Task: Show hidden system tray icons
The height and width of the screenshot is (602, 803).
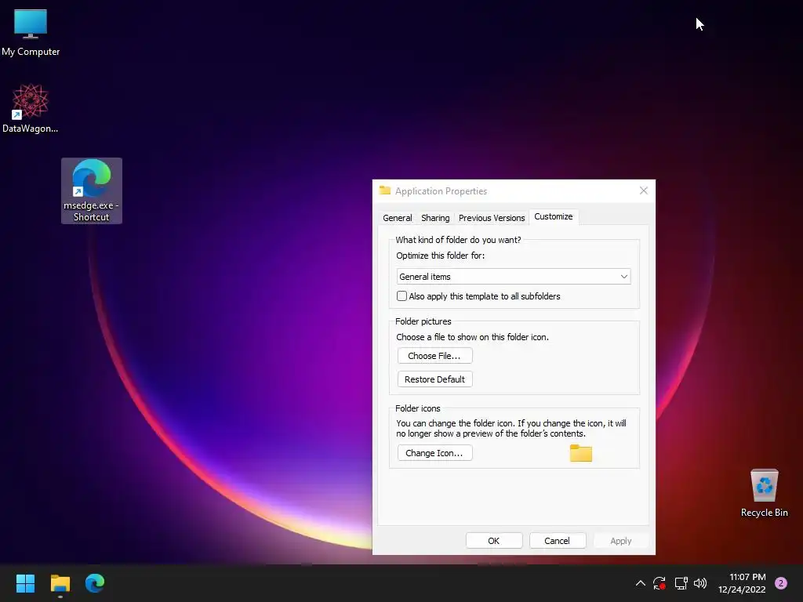Action: (x=640, y=583)
